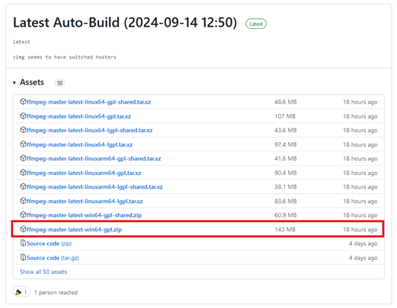Collapse the Assets section triangle
The image size is (397, 308).
[x=14, y=83]
